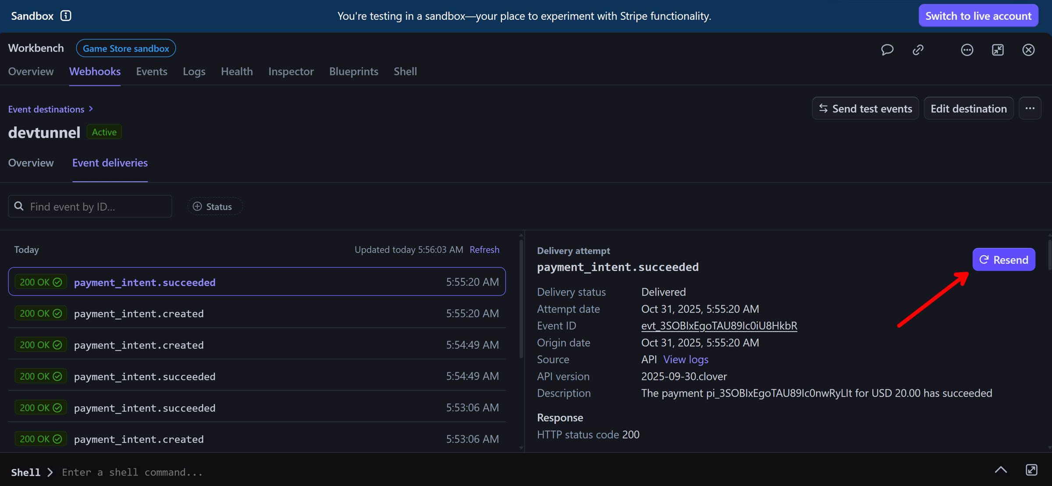Open the destination more actions menu
This screenshot has height=486, width=1052.
coord(1030,108)
